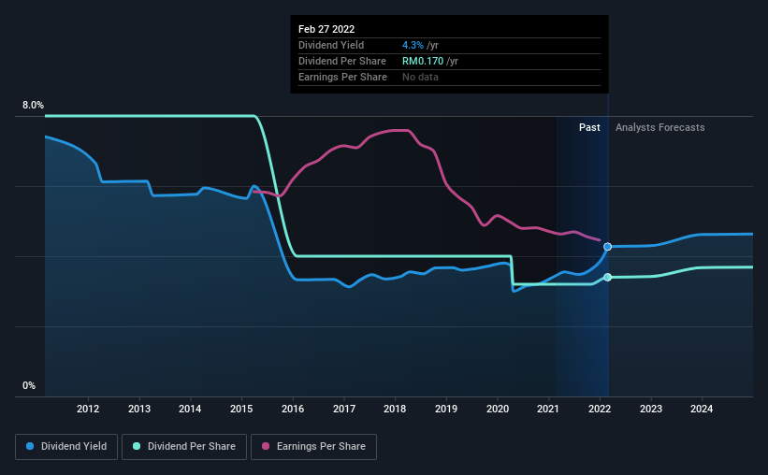Click the blue Dividend Yield legend dot
Image resolution: width=768 pixels, height=475 pixels.
30,446
